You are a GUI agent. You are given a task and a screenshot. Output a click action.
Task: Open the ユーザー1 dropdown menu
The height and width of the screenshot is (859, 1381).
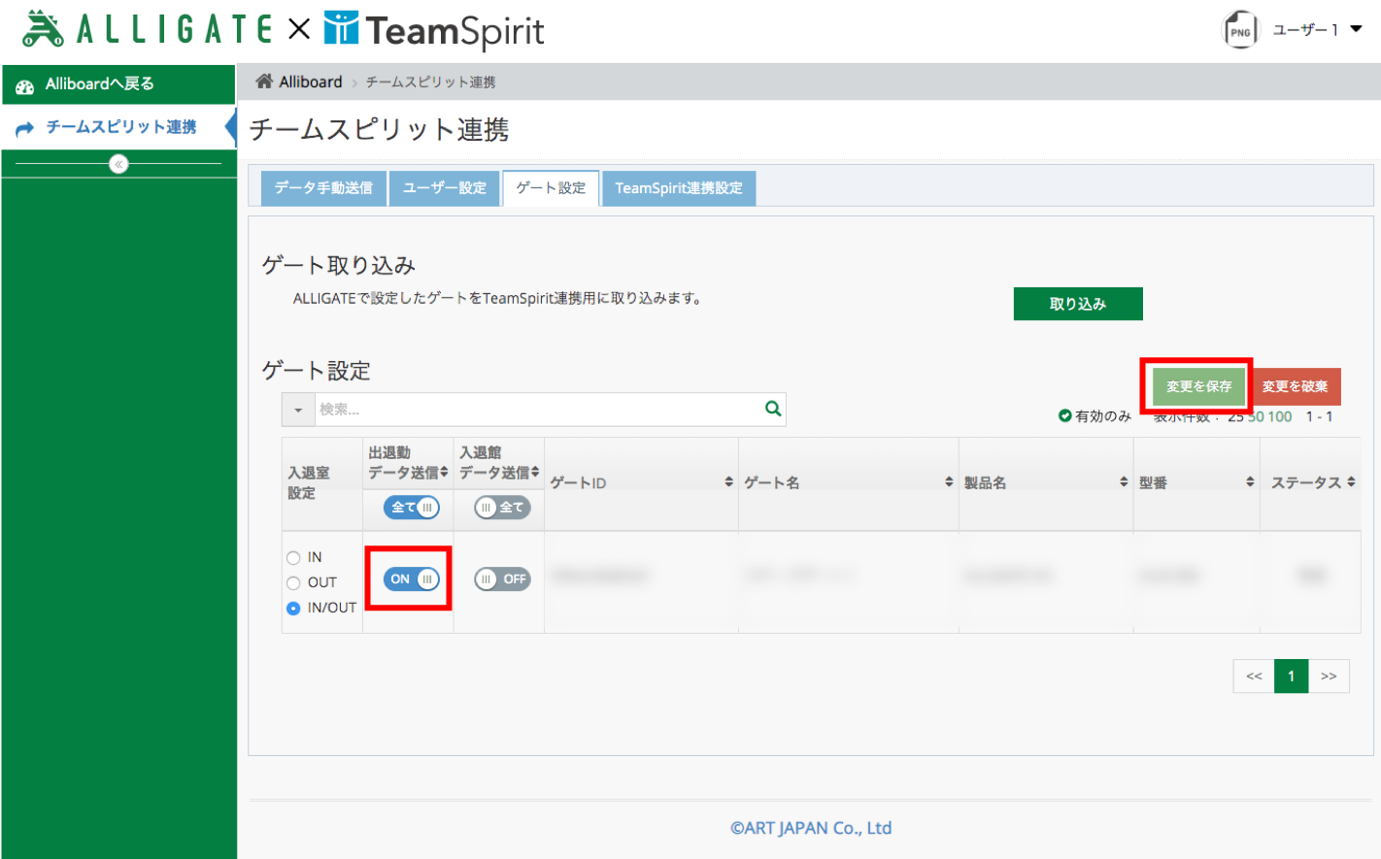tap(1317, 30)
